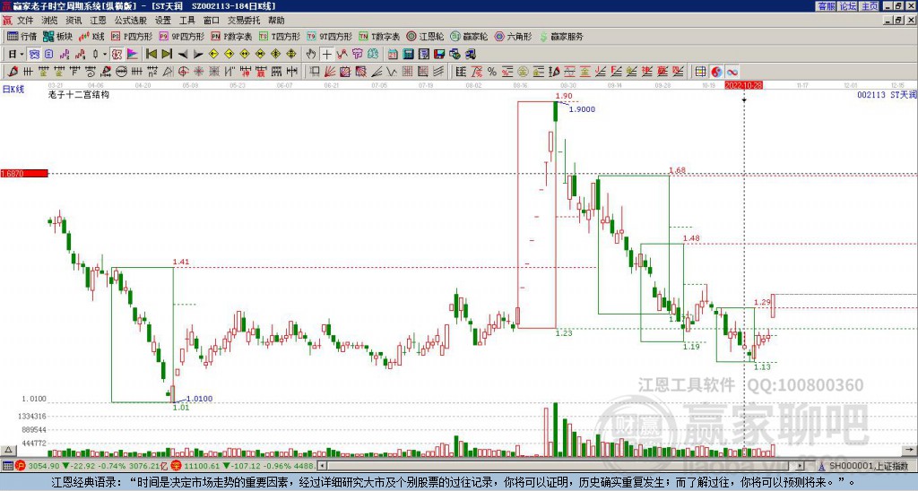Image resolution: width=918 pixels, height=491 pixels.
Task: Open the T四方形 tool
Action: click(279, 36)
